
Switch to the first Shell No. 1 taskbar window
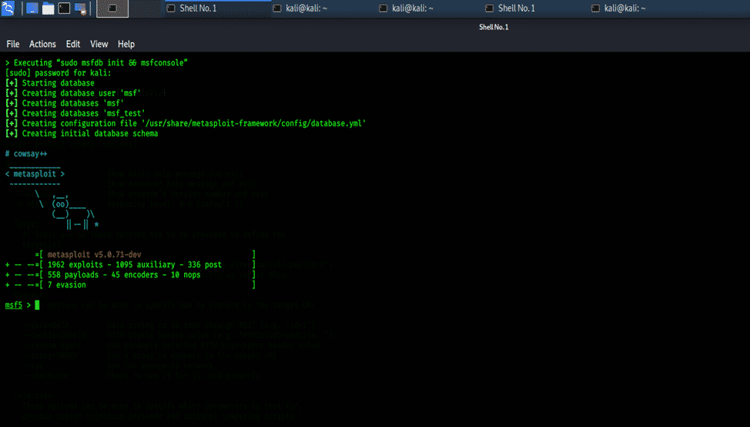(x=193, y=8)
